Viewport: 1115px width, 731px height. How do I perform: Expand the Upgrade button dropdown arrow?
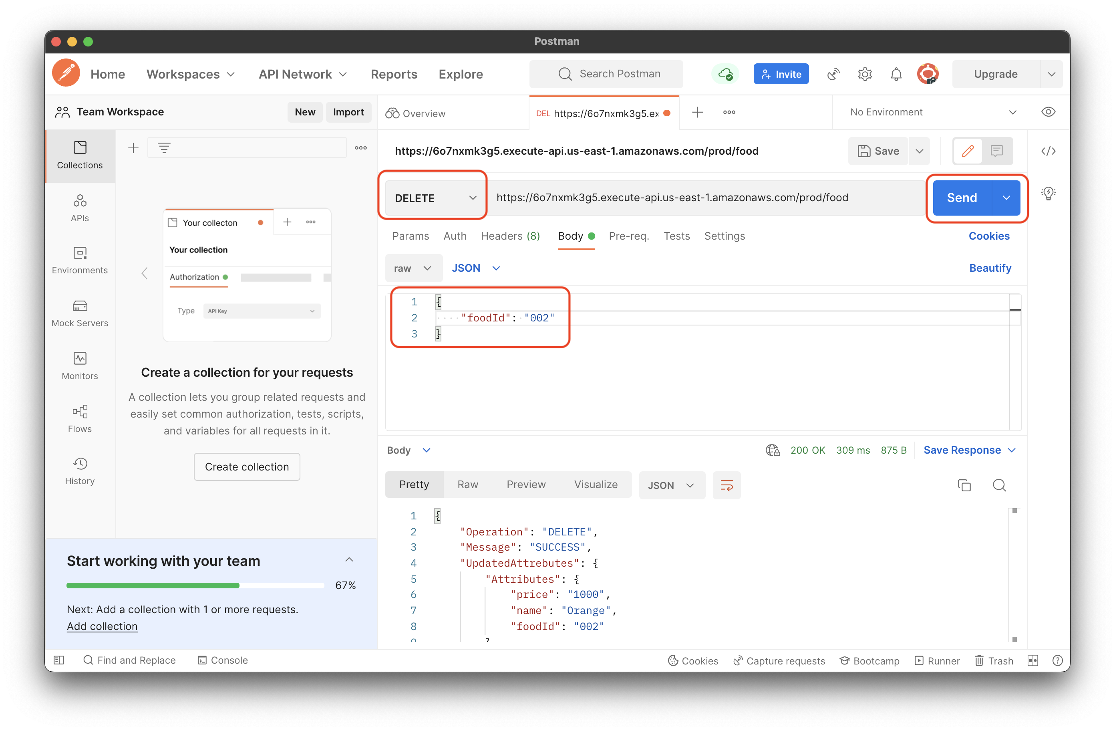click(1051, 74)
